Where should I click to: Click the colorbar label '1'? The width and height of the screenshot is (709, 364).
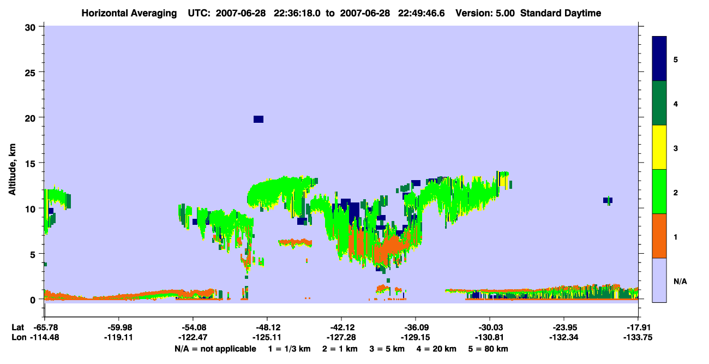676,237
